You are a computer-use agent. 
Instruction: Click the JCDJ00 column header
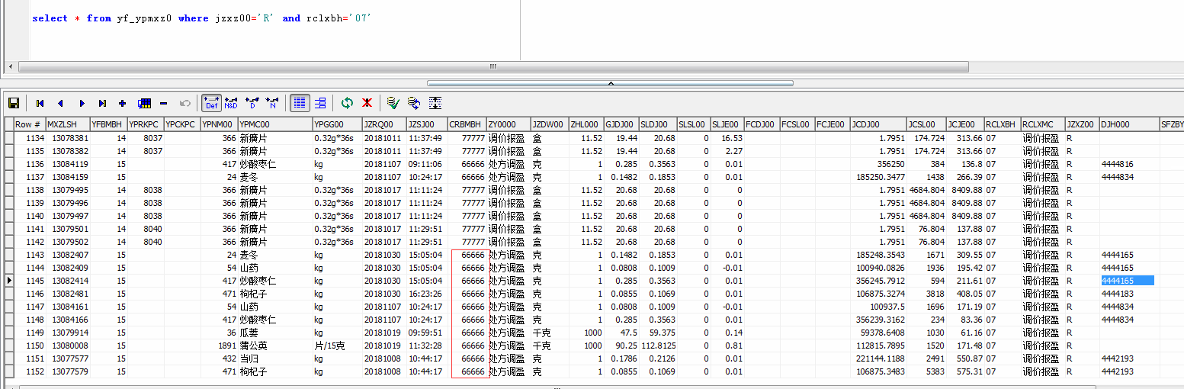coord(878,124)
